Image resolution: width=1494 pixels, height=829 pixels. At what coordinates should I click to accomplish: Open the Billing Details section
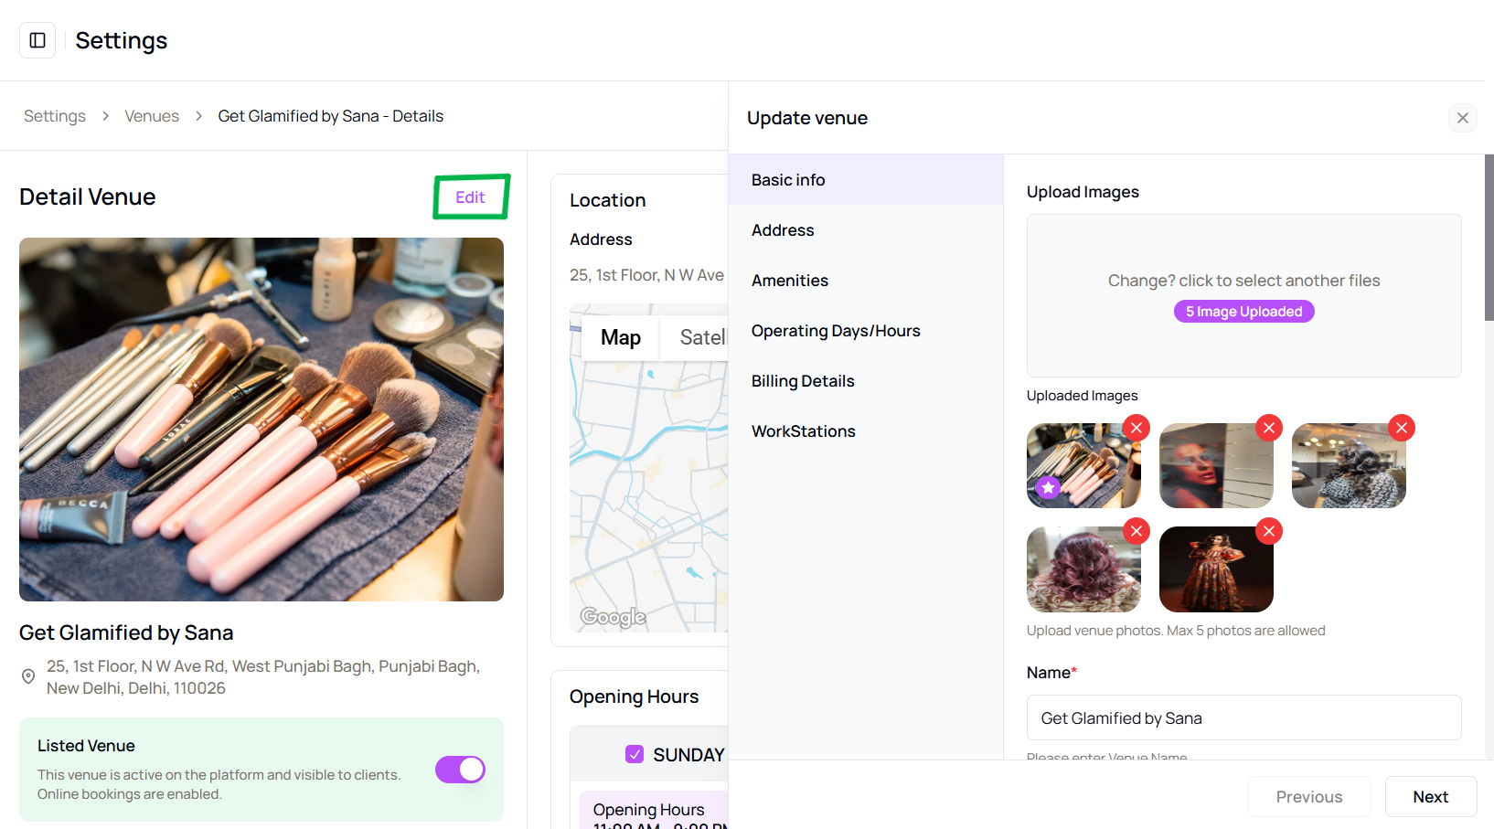[866, 381]
